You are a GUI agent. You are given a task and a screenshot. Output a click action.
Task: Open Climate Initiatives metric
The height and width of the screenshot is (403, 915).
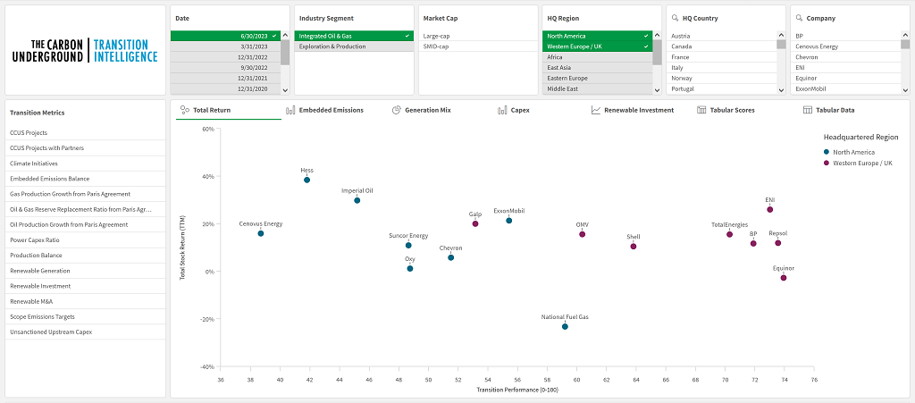click(x=85, y=164)
